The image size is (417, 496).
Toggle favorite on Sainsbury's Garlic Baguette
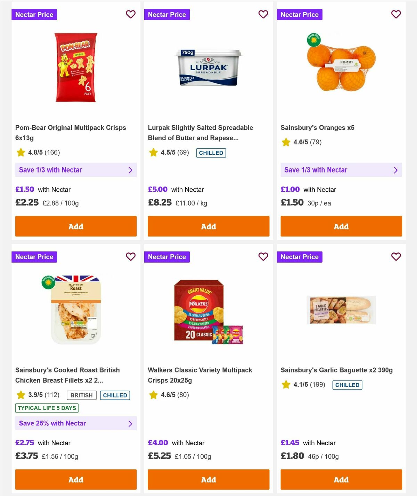[396, 257]
